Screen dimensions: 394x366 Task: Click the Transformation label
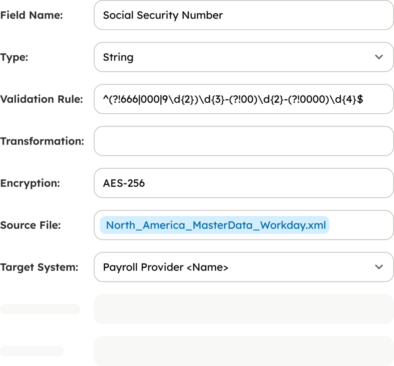click(x=42, y=141)
